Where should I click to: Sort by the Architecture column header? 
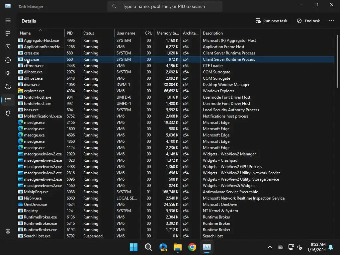pyautogui.click(x=191, y=33)
